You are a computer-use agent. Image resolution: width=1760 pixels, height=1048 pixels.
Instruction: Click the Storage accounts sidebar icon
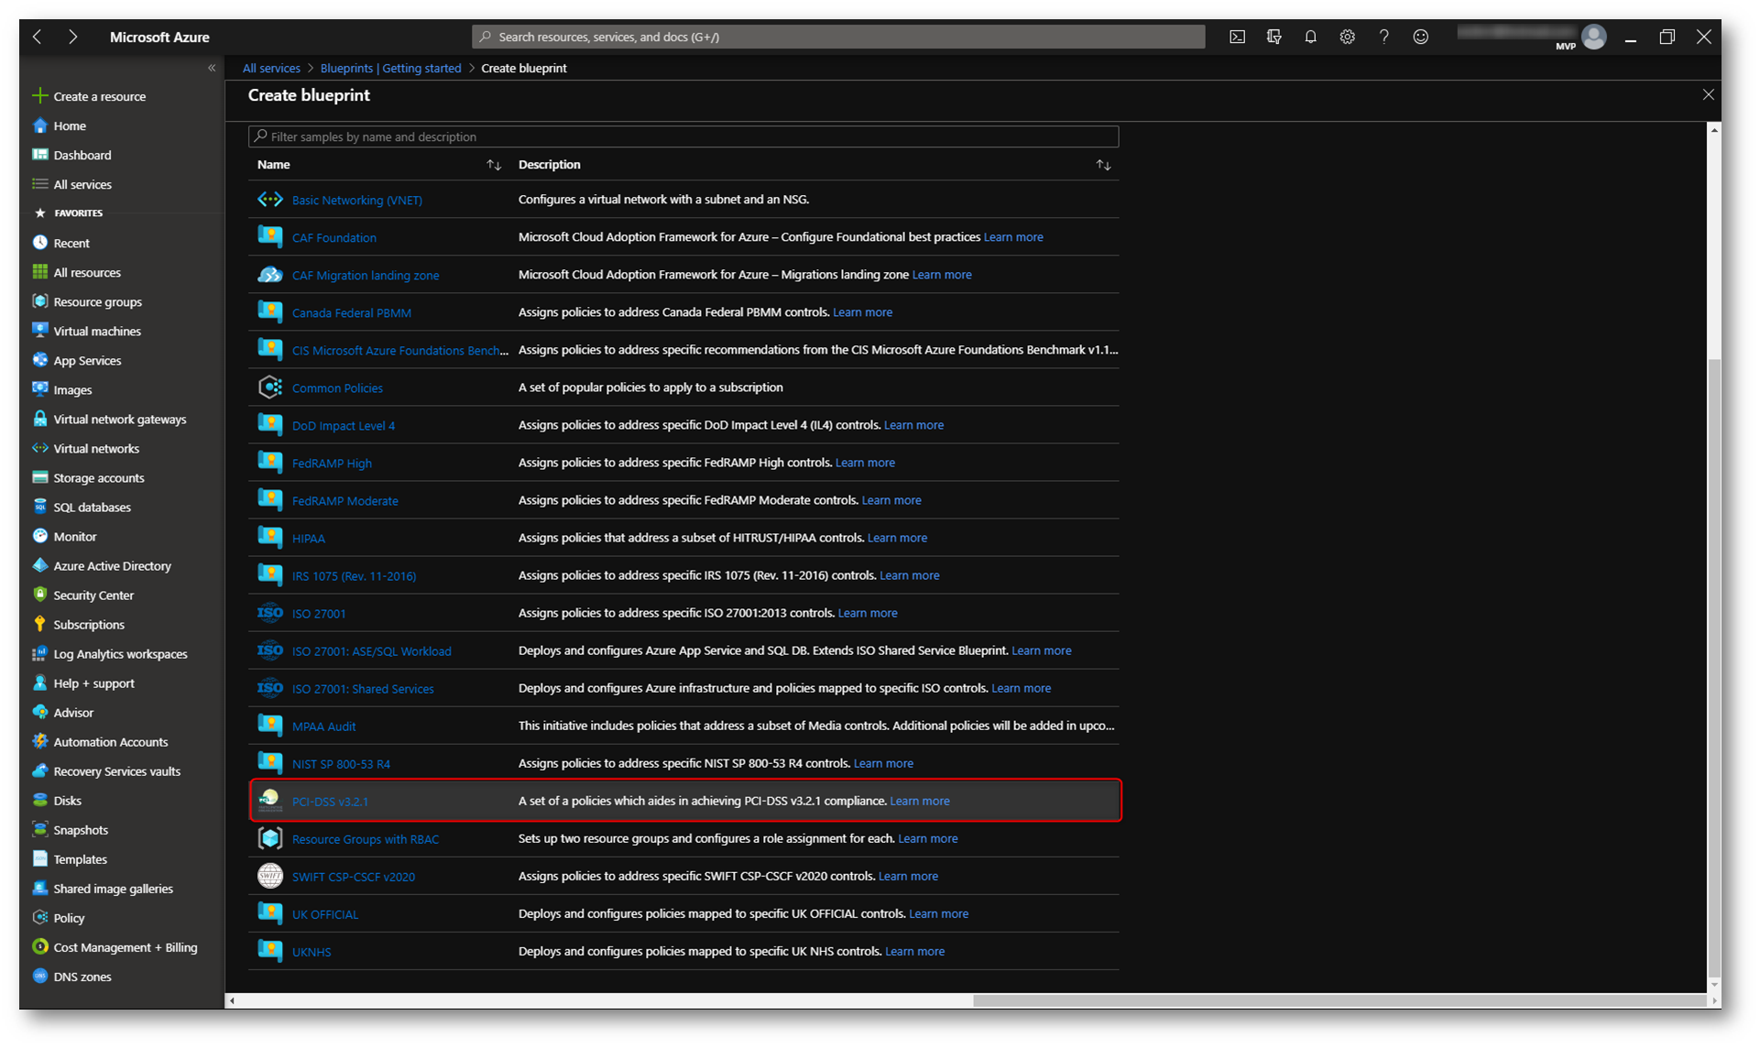[x=39, y=477]
